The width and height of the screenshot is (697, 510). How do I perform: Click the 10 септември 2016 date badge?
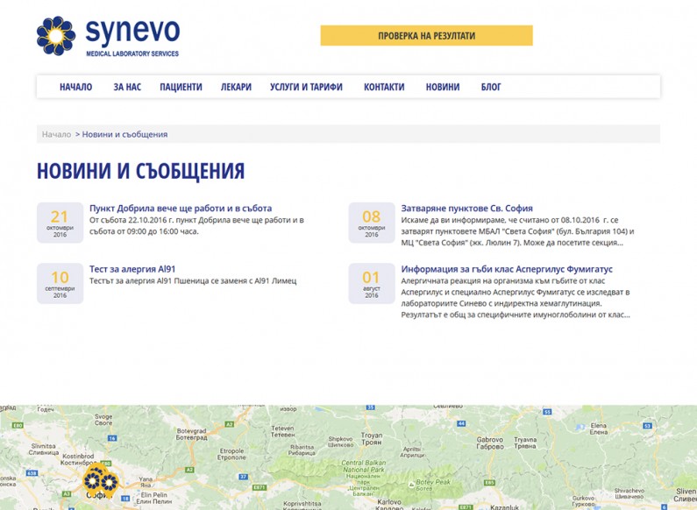(x=60, y=283)
